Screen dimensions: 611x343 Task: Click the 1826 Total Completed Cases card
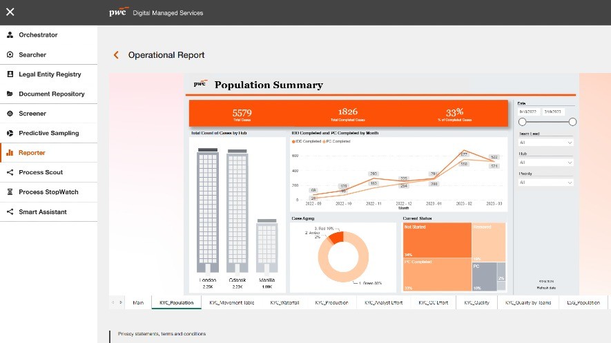click(x=347, y=114)
